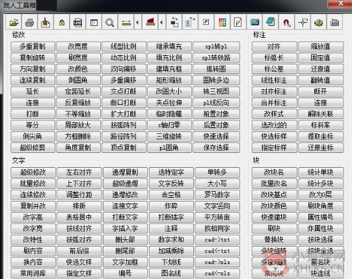Click the printer icon in toolbar
This screenshot has width=352, height=279.
point(30,23)
